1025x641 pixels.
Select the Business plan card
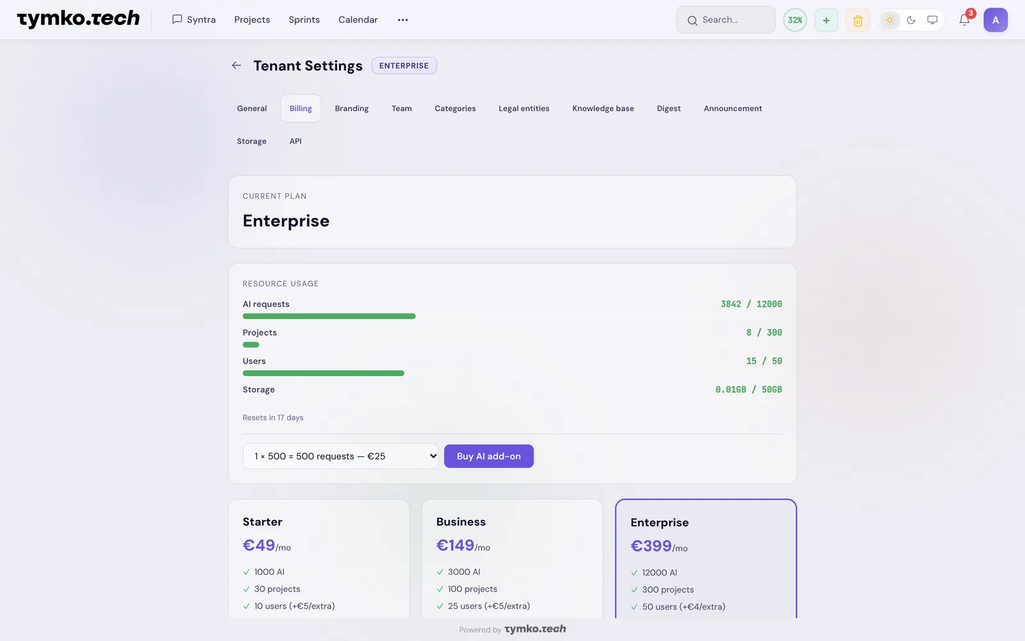(x=512, y=558)
